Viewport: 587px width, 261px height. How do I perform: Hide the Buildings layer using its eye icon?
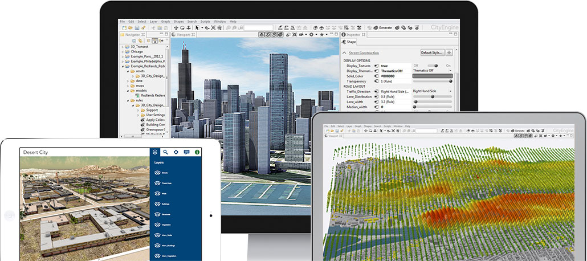(157, 203)
